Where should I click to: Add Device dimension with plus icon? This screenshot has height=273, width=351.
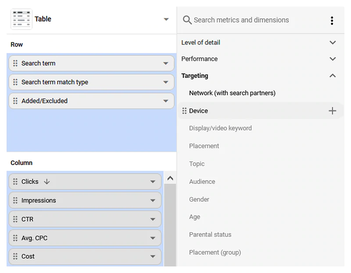click(332, 111)
